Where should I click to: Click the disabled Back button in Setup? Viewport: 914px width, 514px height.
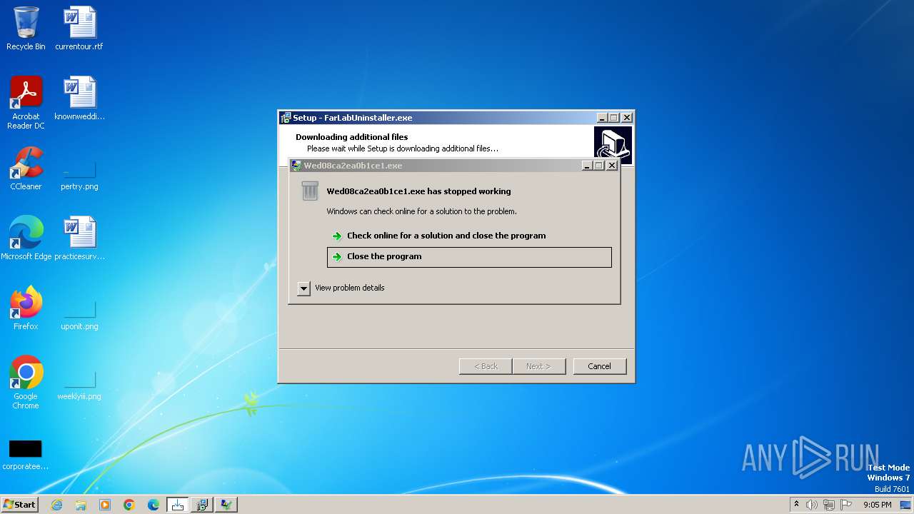click(486, 366)
